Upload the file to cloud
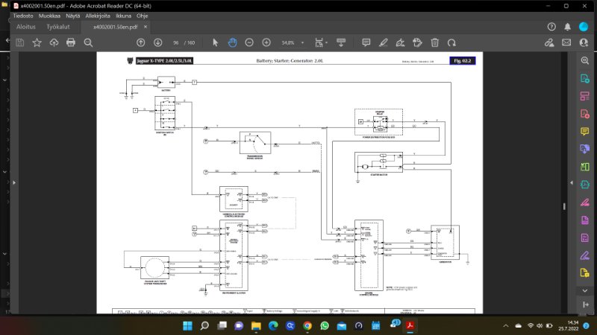 point(54,42)
